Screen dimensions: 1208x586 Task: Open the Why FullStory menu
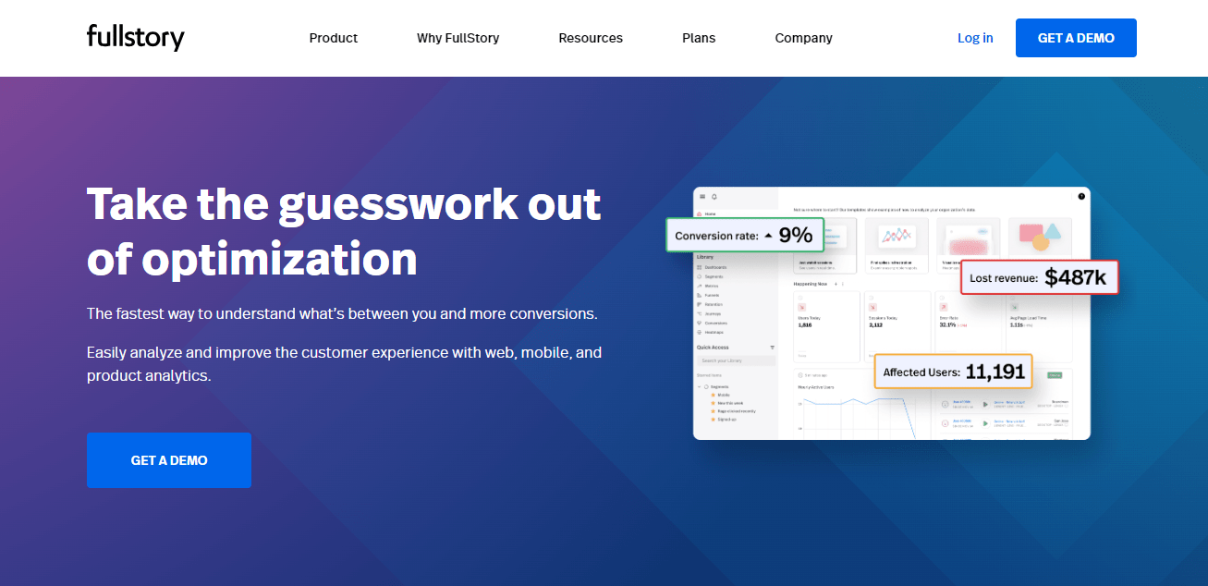458,38
